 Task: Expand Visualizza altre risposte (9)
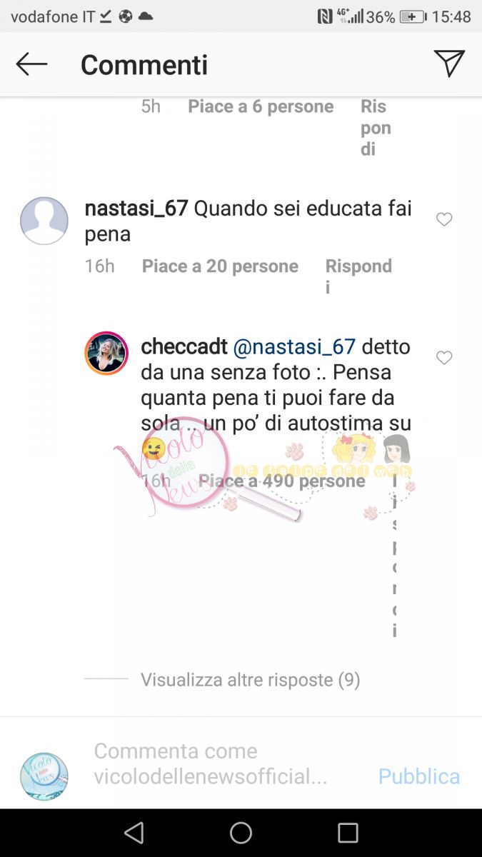250,680
